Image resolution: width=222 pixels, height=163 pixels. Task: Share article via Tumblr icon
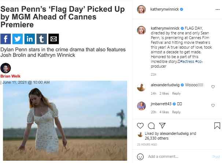(x=42, y=39)
